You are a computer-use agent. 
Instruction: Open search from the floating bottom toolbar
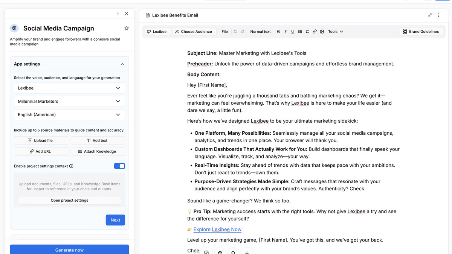[233, 252]
